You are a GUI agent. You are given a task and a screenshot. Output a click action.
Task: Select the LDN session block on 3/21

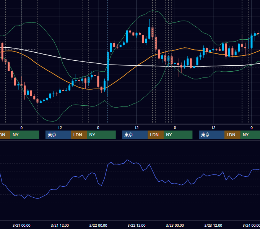click(79, 135)
